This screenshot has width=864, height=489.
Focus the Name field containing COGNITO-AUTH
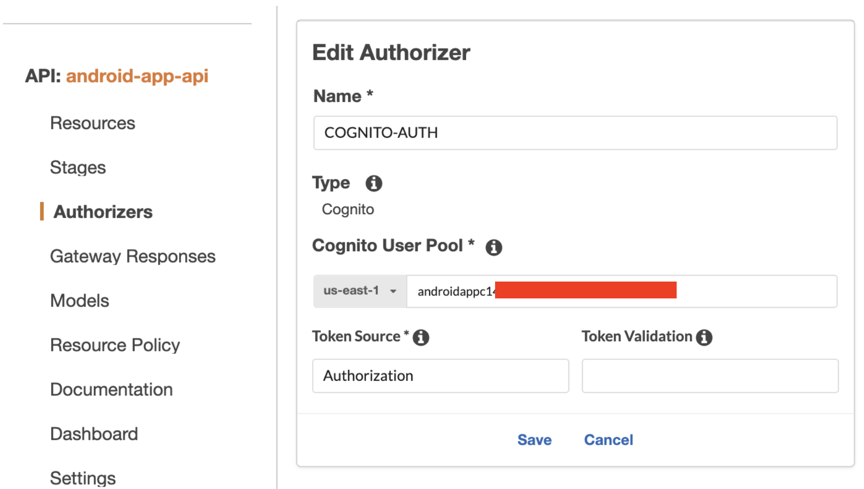point(575,133)
